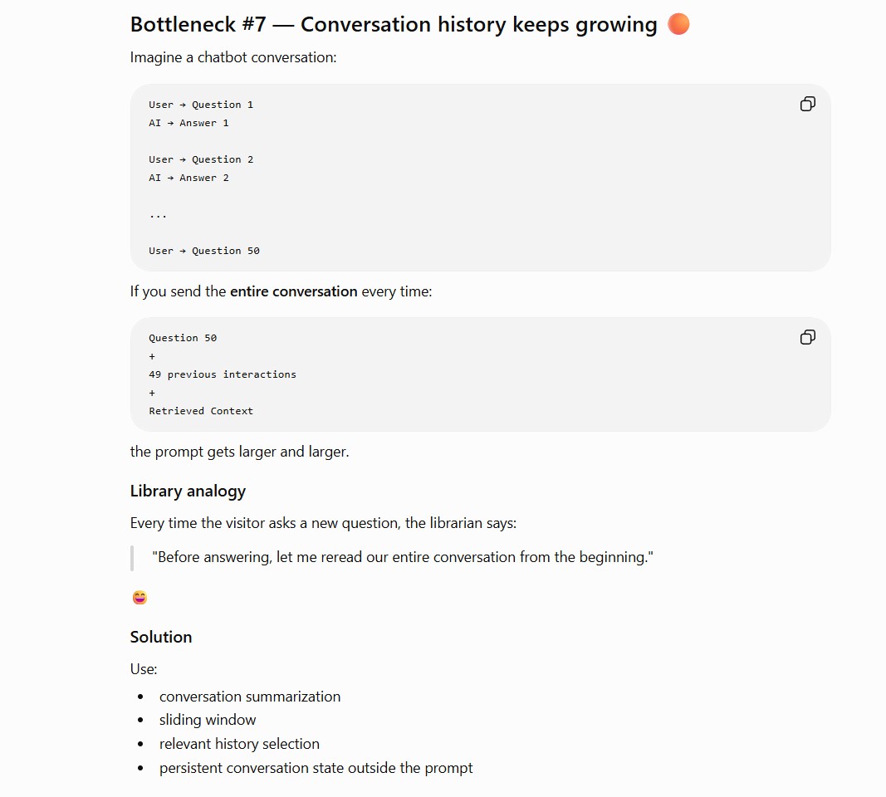The width and height of the screenshot is (886, 797).
Task: Click the orange circle emoji beside the heading
Action: (678, 24)
